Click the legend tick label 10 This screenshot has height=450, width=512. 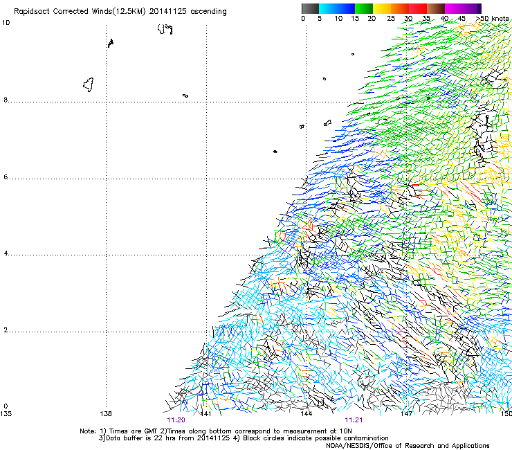pos(338,19)
